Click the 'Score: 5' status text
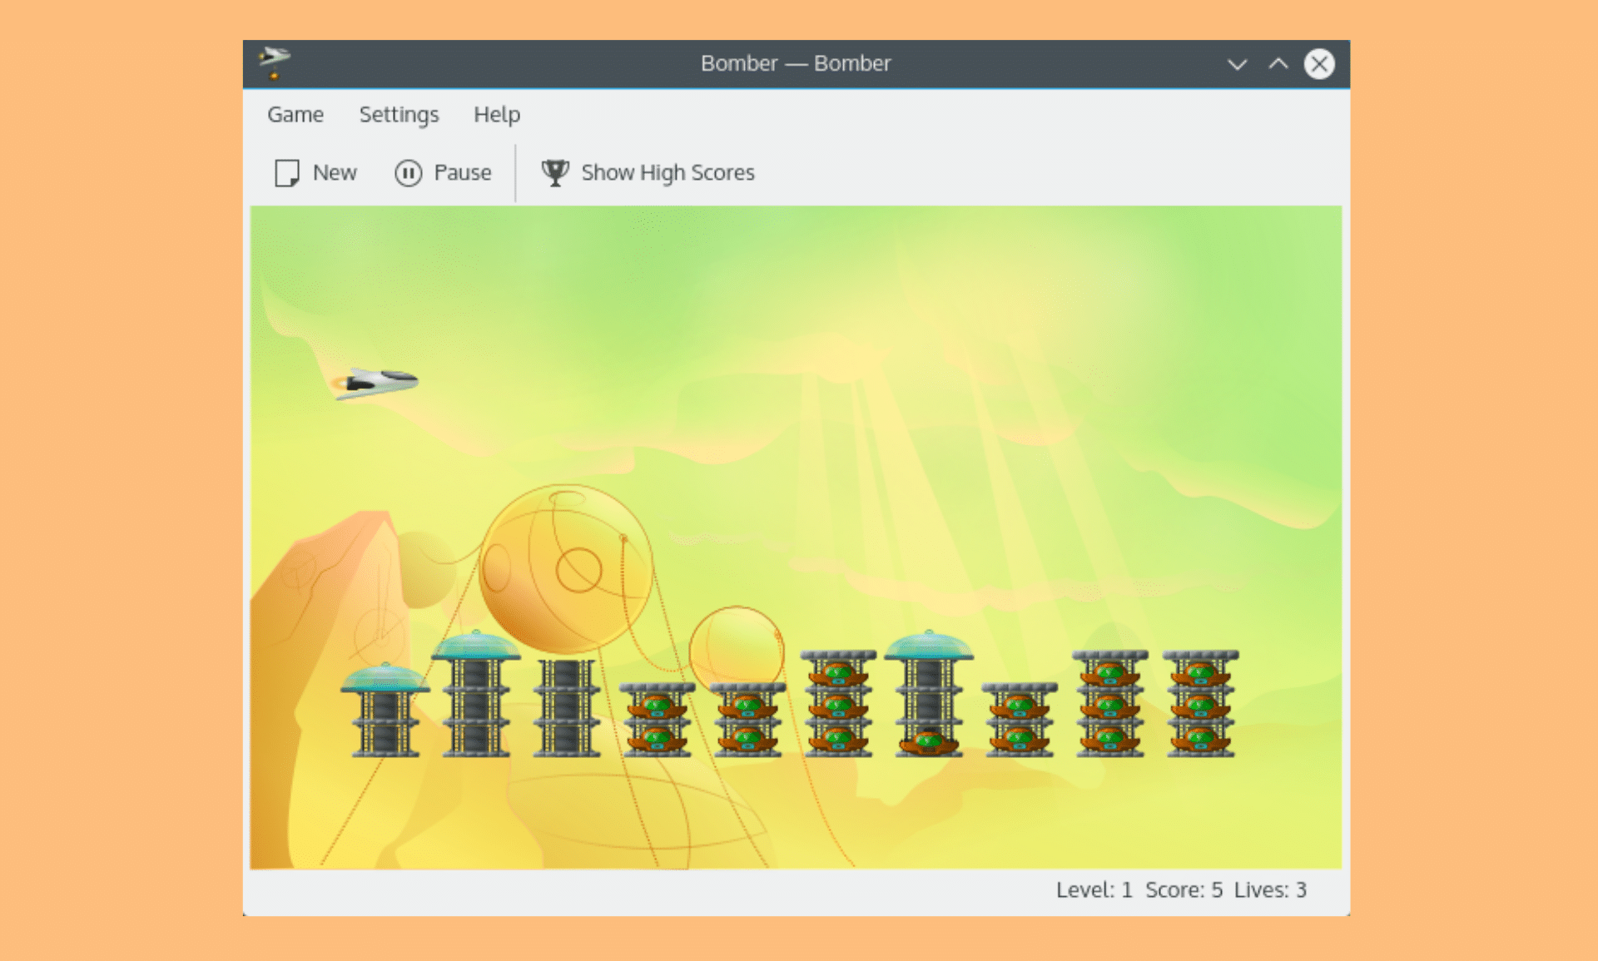The width and height of the screenshot is (1598, 961). tap(1184, 890)
